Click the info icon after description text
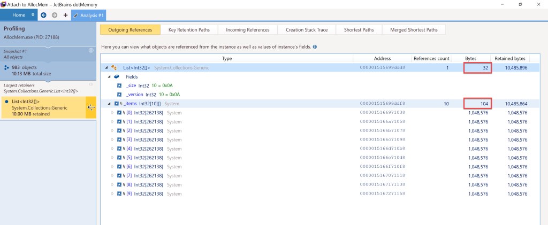 pos(315,47)
